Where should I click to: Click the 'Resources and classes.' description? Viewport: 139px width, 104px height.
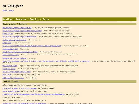tap(23, 43)
